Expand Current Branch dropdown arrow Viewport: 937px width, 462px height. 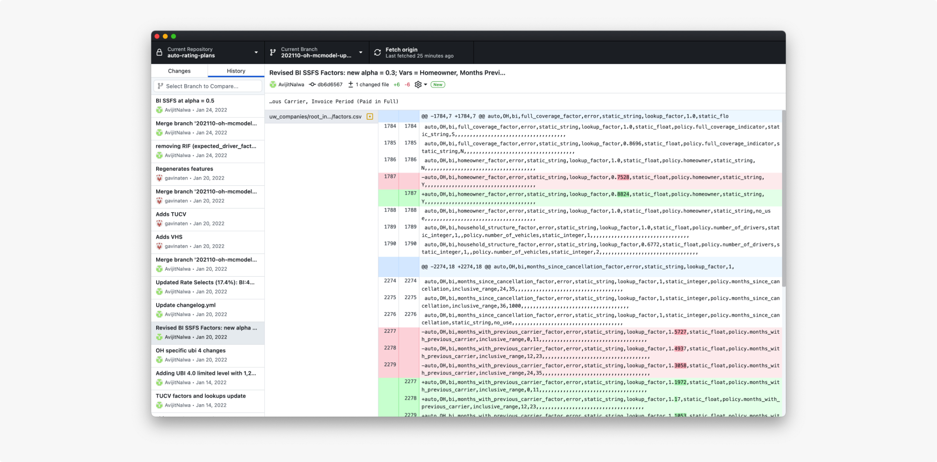click(361, 52)
